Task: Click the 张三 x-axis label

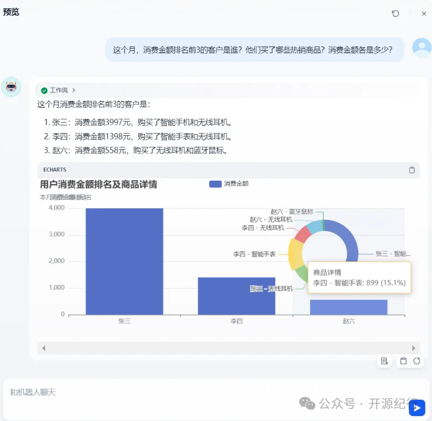Action: (x=124, y=321)
